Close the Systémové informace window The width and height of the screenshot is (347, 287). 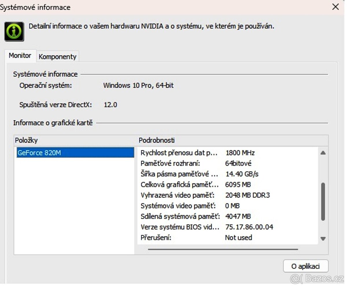pyautogui.click(x=336, y=7)
